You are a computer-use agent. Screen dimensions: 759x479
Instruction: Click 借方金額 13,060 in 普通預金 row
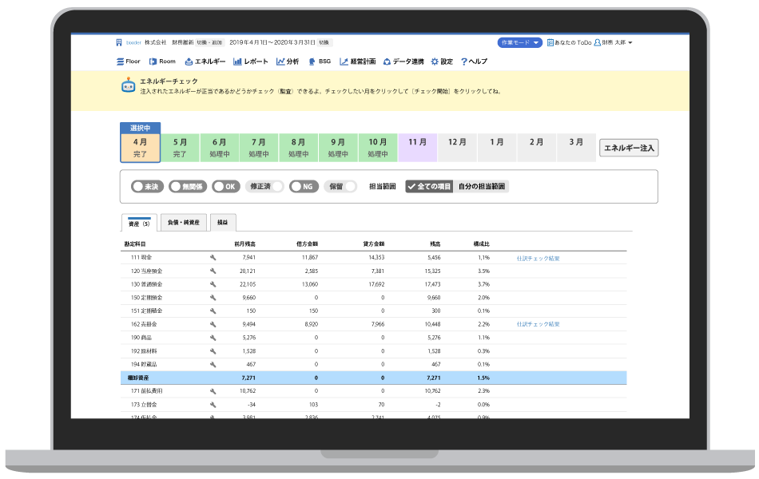[310, 284]
